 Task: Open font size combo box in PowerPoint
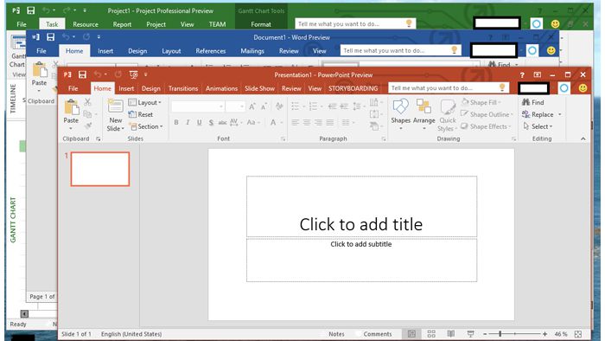(235, 106)
